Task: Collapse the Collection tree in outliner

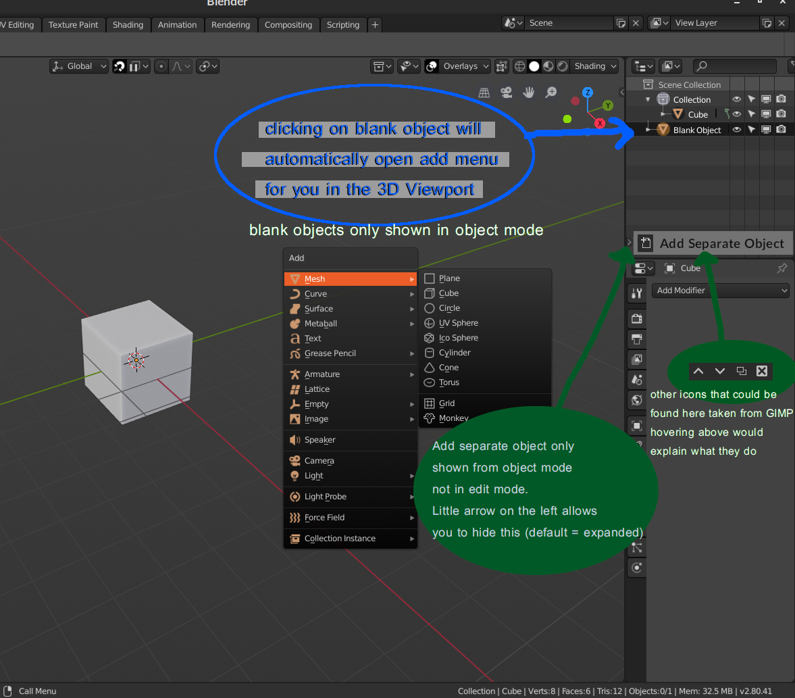Action: click(x=648, y=99)
